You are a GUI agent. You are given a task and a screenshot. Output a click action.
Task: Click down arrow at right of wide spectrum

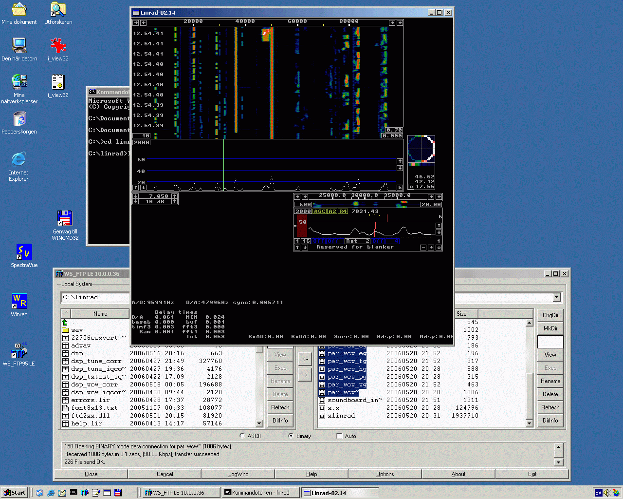(400, 168)
